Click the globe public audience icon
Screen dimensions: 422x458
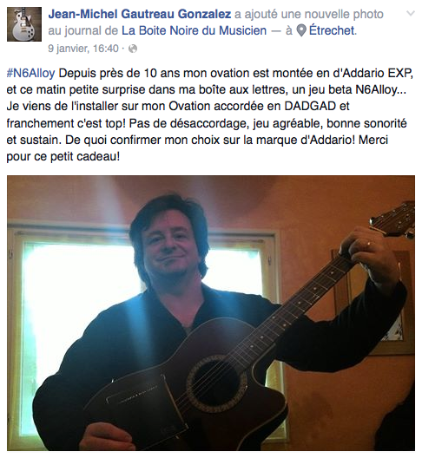[x=133, y=49]
